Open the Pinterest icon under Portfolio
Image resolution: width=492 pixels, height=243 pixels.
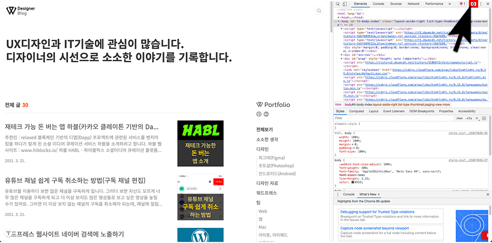[259, 114]
